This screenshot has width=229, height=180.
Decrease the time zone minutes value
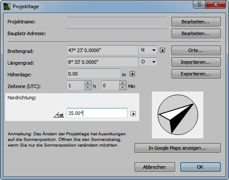pos(122,87)
